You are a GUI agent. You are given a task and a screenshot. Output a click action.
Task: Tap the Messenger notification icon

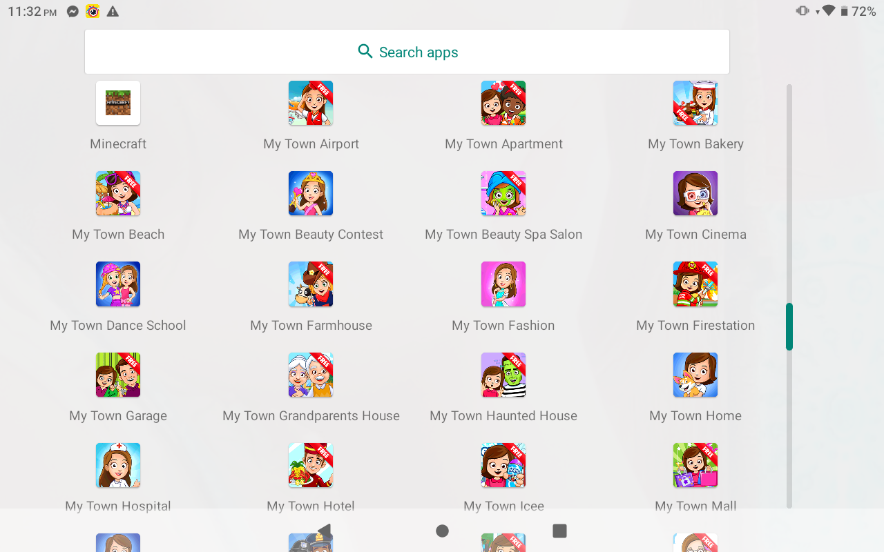tap(73, 12)
